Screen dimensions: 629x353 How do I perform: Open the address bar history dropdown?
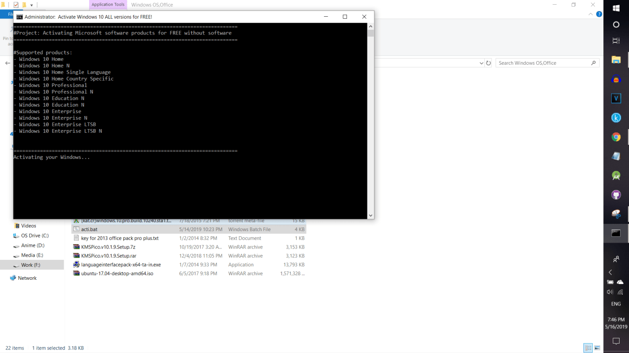coord(482,63)
